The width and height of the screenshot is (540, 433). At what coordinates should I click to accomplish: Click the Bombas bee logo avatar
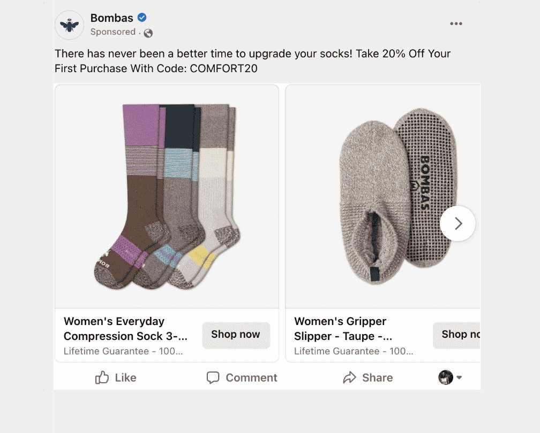(x=69, y=25)
